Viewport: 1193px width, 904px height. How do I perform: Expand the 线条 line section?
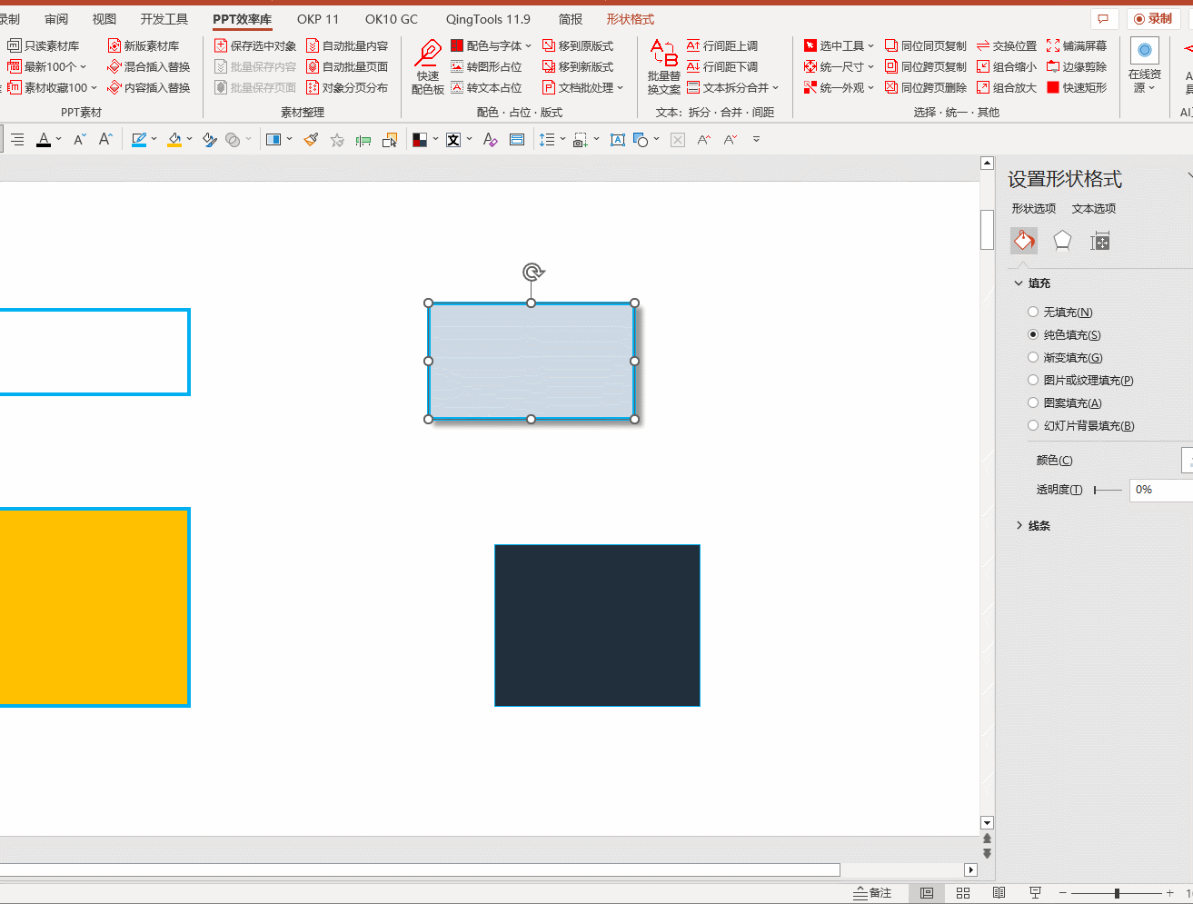pos(1032,525)
